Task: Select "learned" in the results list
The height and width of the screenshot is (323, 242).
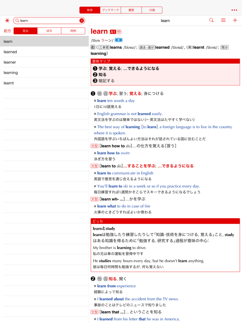Action: pyautogui.click(x=44, y=52)
